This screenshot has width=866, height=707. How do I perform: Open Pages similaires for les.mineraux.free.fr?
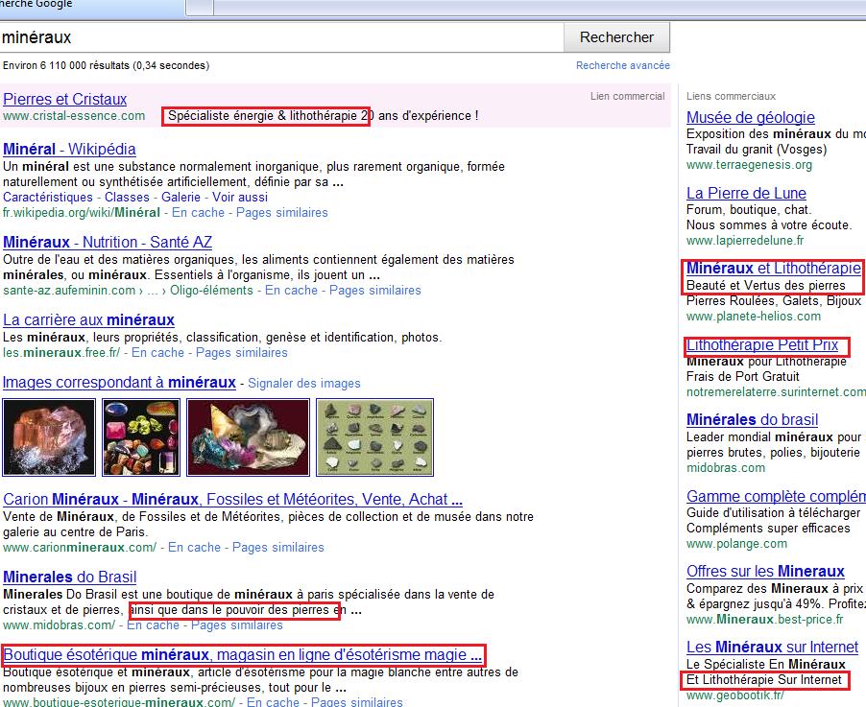point(241,353)
